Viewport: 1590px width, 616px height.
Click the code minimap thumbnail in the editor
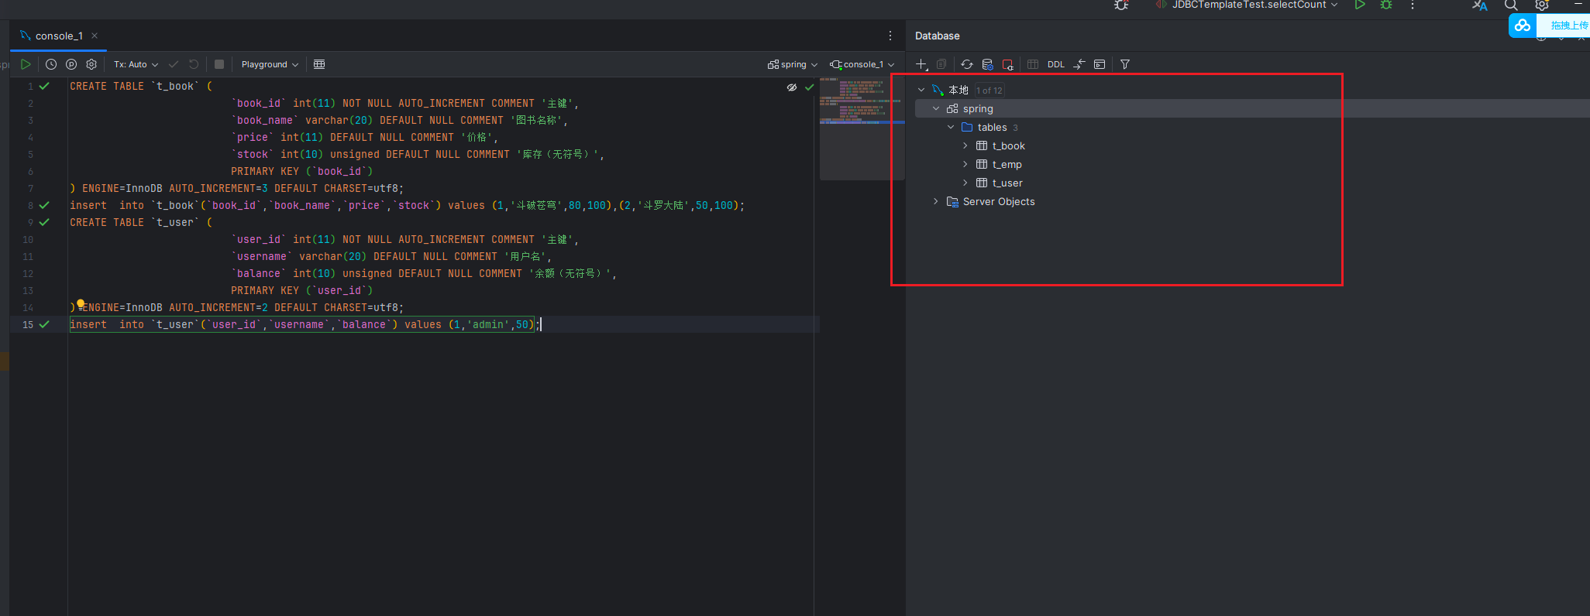(862, 128)
